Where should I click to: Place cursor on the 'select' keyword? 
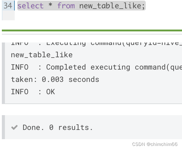pyautogui.click(x=30, y=6)
